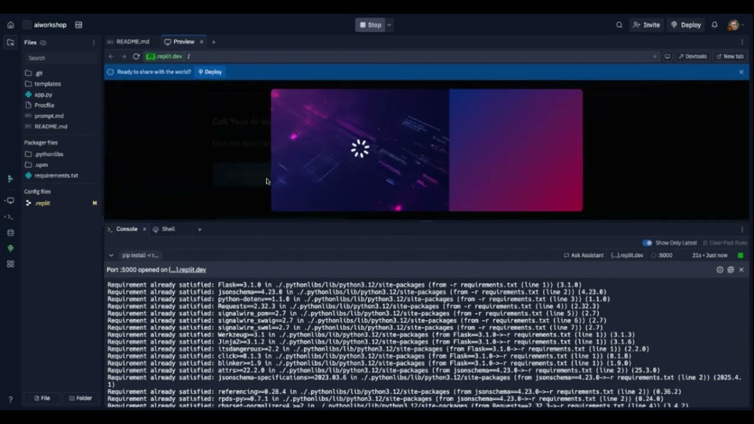Screen dimensions: 754x424
Task: Open the Files tool in left sidebar
Action: tap(10, 42)
